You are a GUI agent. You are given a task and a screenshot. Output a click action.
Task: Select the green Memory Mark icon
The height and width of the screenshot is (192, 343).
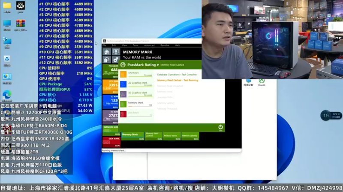click(123, 104)
